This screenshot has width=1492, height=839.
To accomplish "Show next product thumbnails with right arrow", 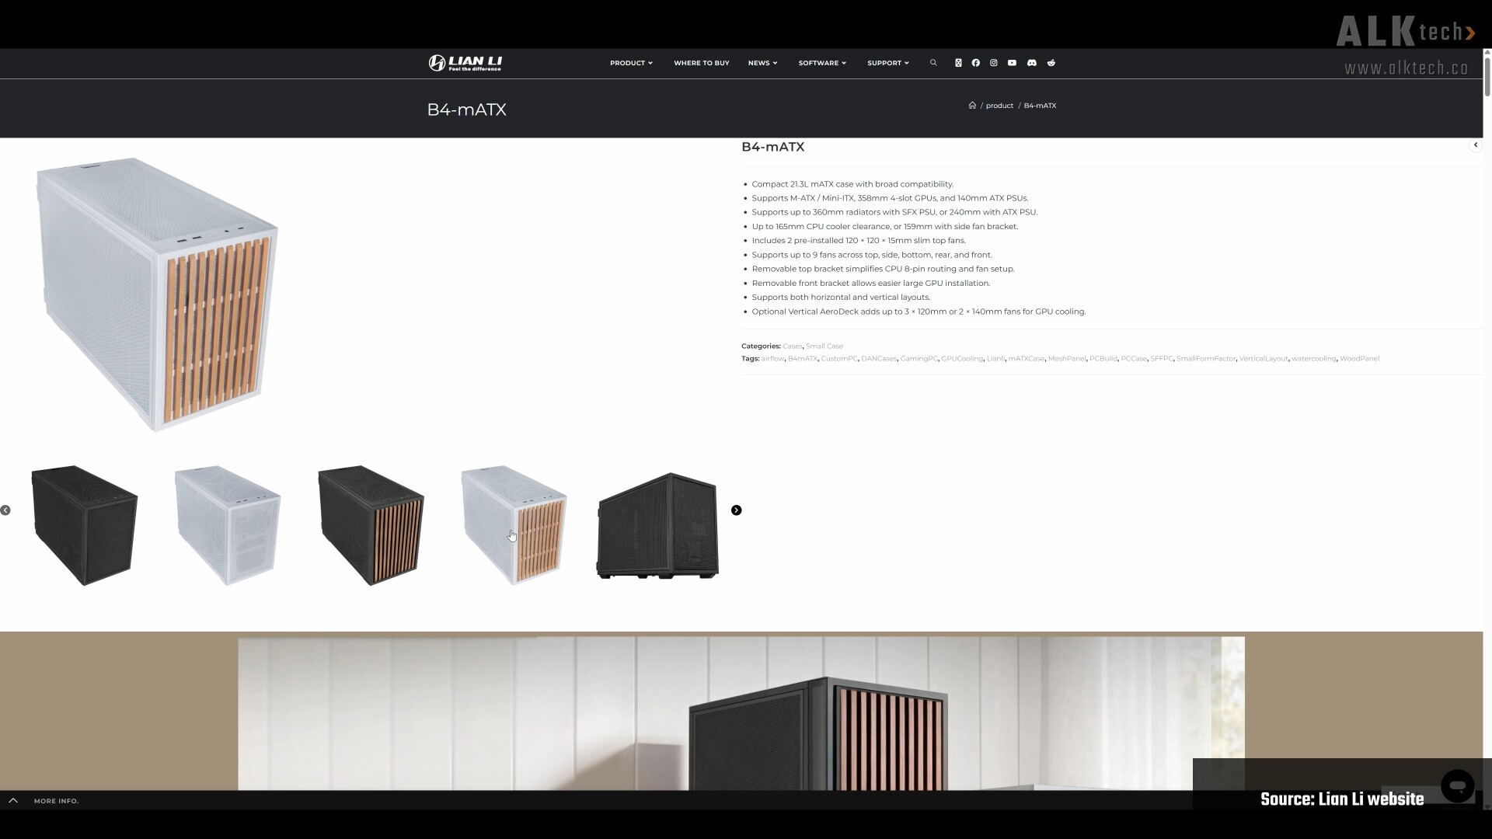I will 737,510.
